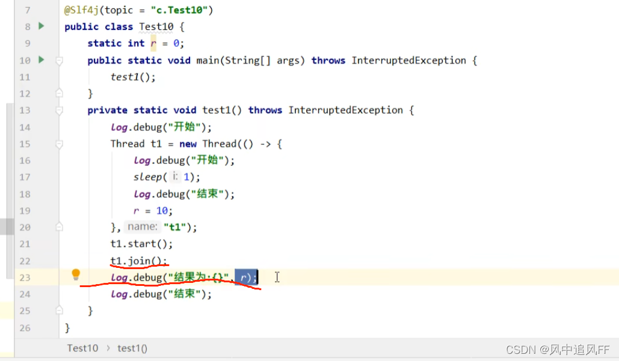The image size is (619, 361).
Task: Click the breadcrumb separator chevron in the status bar
Action: tap(108, 348)
